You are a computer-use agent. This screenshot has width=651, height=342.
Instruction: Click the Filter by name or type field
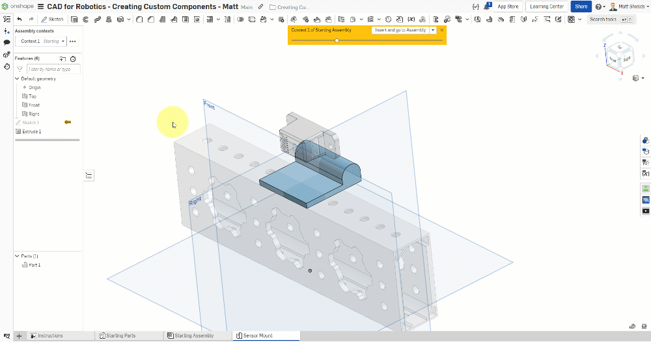coord(53,69)
